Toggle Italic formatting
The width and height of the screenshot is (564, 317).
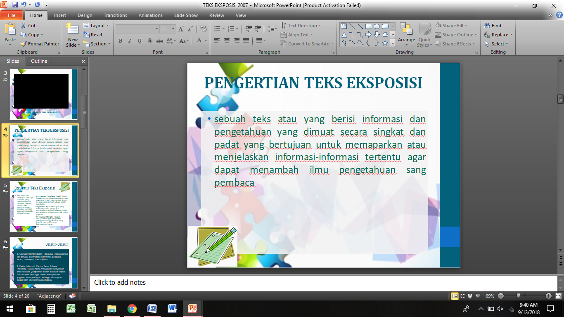[130, 41]
